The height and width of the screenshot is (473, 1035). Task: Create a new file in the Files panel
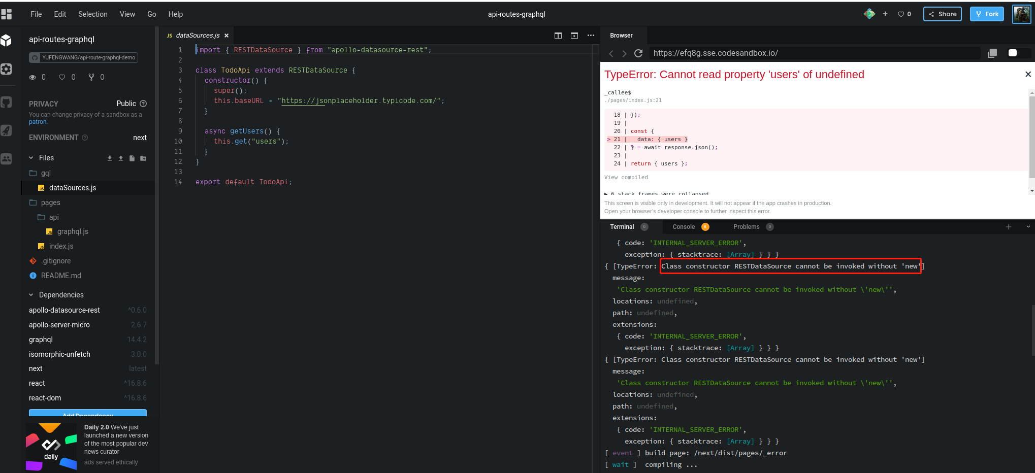pyautogui.click(x=132, y=158)
